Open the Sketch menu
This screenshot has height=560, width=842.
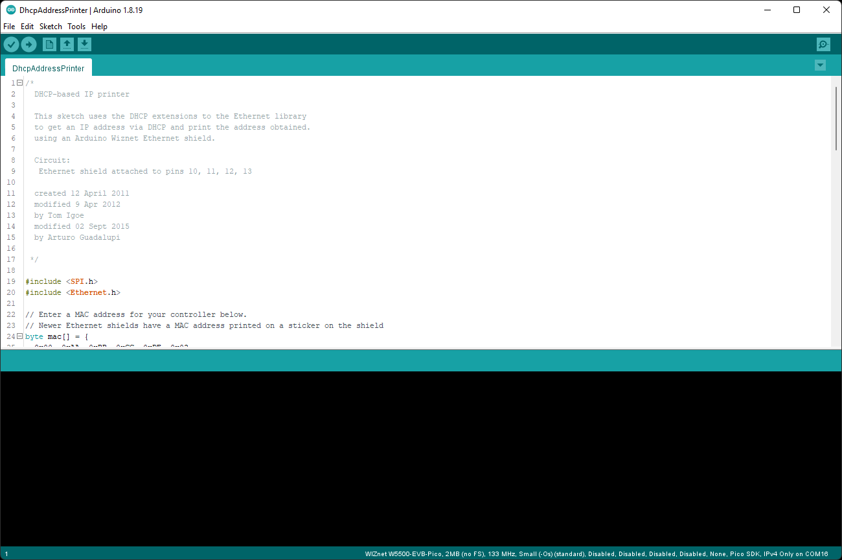(51, 26)
